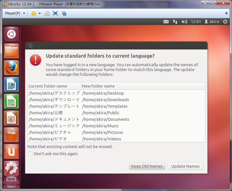Select the /home/akira/Documents row
The image size is (232, 191).
116,119
